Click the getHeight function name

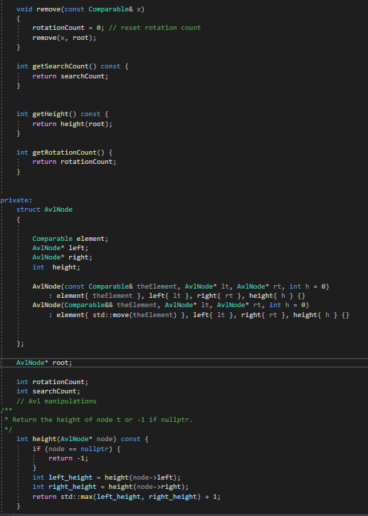click(51, 114)
